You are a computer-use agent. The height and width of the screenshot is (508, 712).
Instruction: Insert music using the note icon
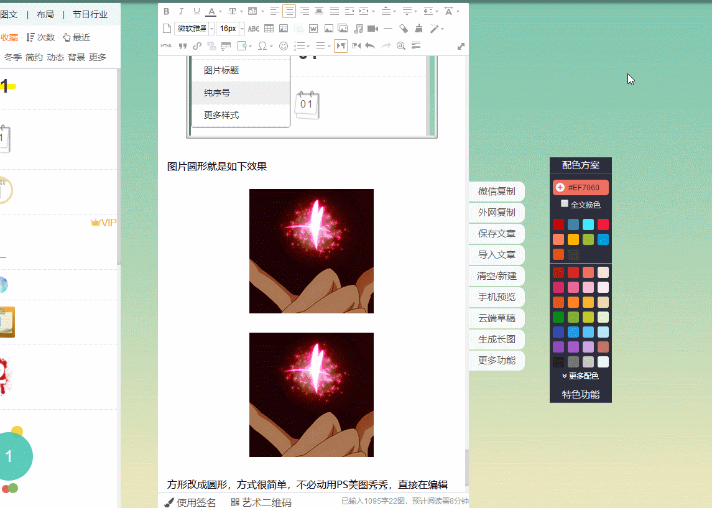pos(358,29)
